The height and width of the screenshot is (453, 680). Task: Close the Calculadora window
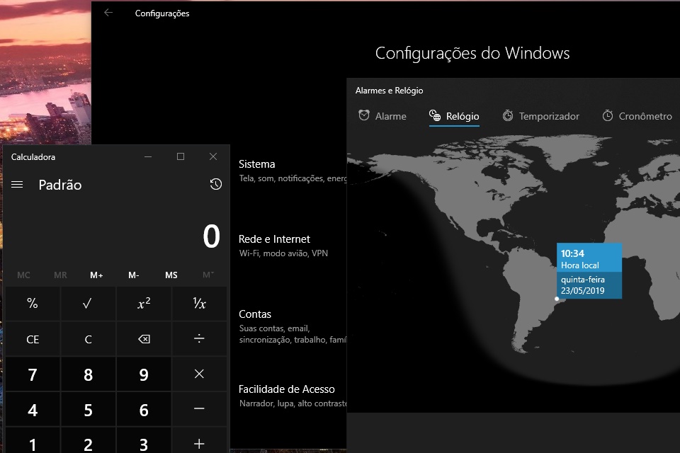click(x=213, y=156)
